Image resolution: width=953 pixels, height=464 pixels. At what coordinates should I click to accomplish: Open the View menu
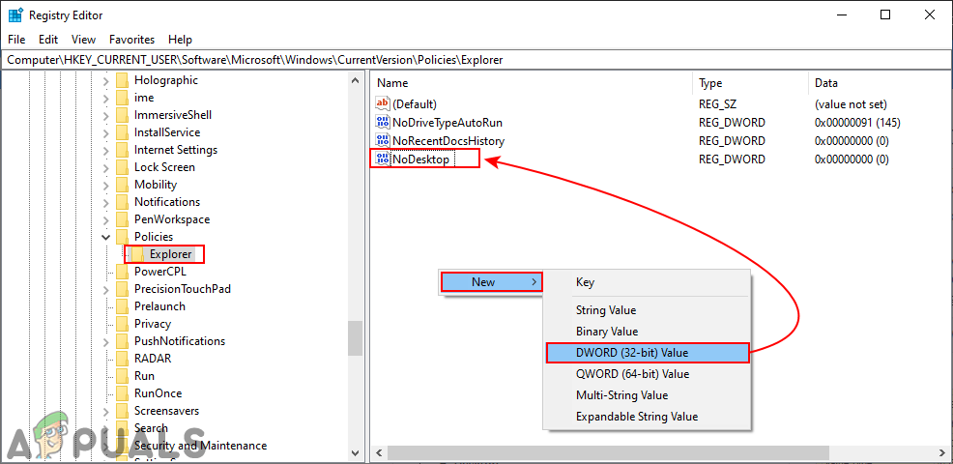[84, 40]
